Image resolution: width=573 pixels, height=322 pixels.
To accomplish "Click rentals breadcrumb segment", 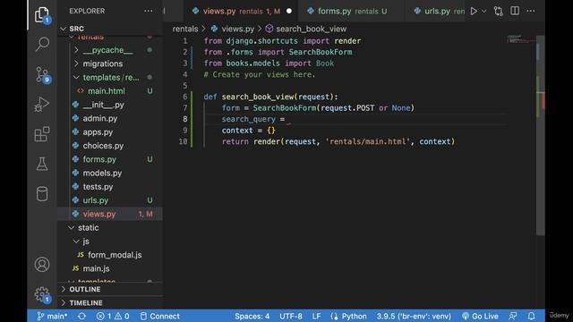I will coord(185,29).
